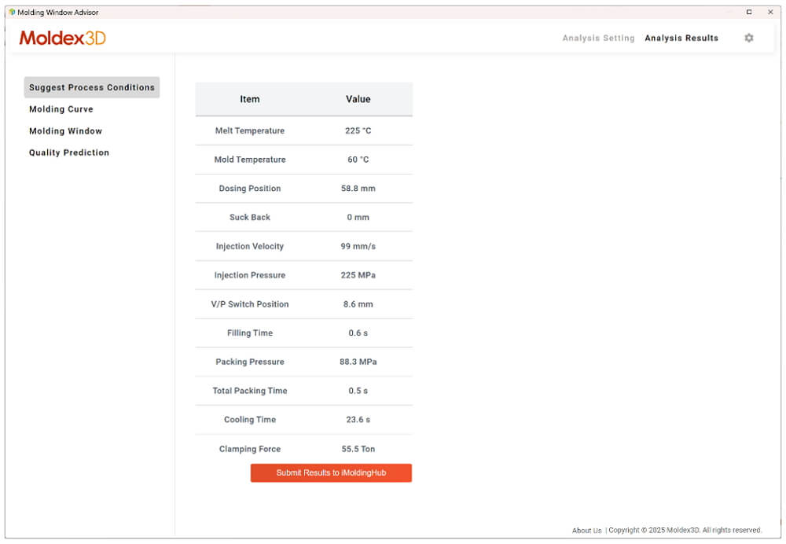The width and height of the screenshot is (786, 544).
Task: Select the Clamping Force row label
Action: (250, 449)
